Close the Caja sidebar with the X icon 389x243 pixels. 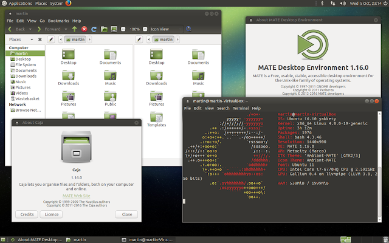(40, 39)
